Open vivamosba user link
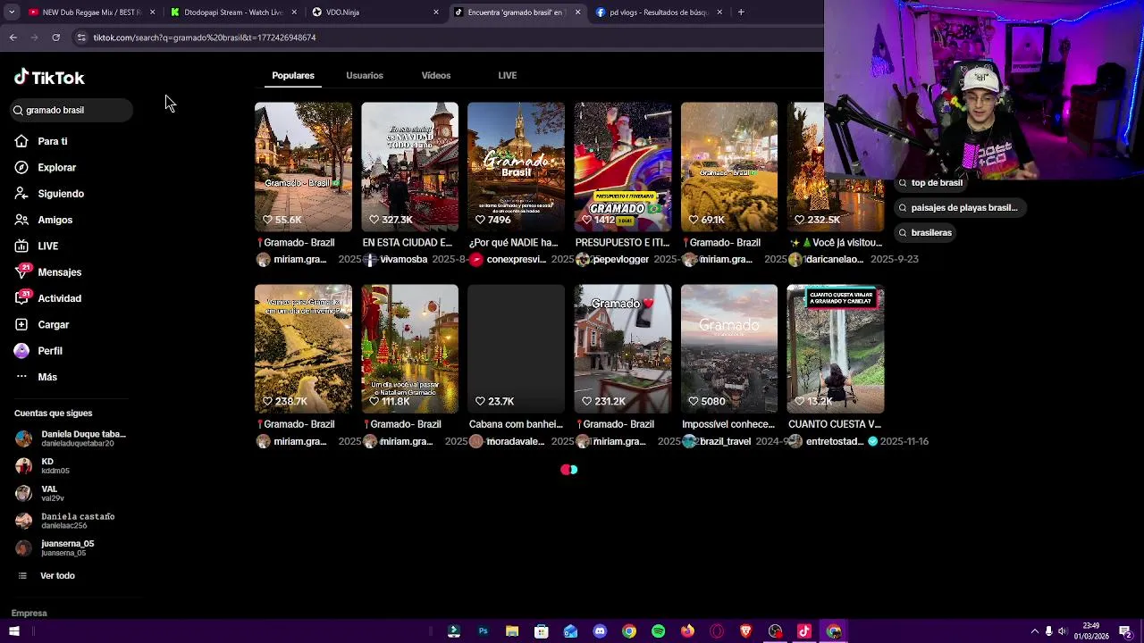Viewport: 1144px width, 643px height. point(404,260)
